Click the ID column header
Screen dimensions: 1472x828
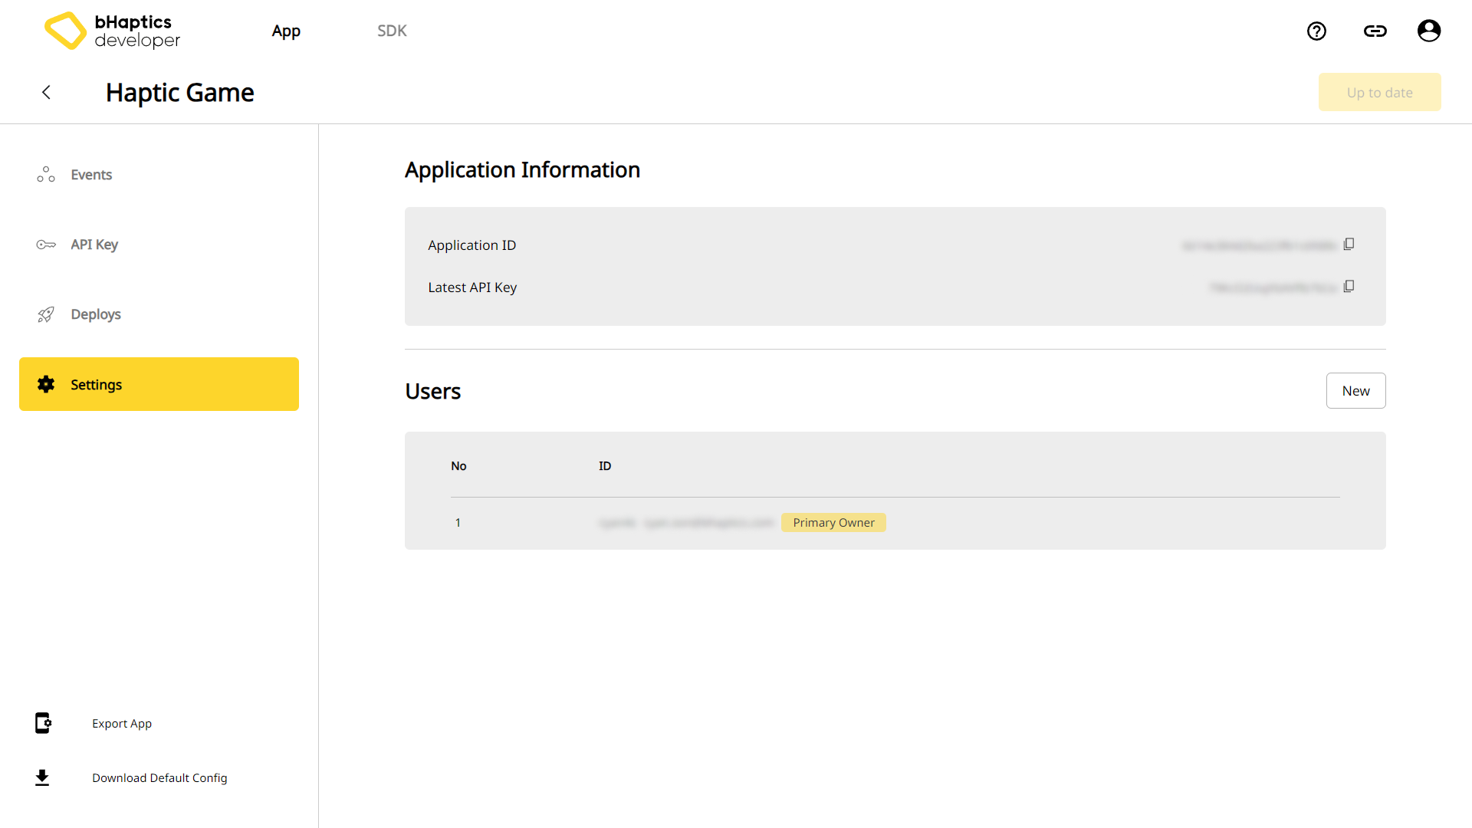tap(605, 466)
